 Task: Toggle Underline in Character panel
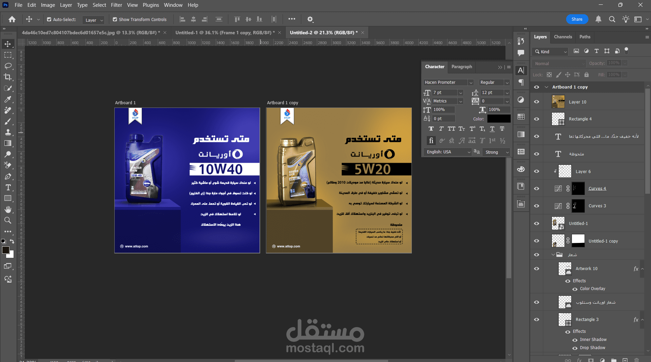click(492, 129)
